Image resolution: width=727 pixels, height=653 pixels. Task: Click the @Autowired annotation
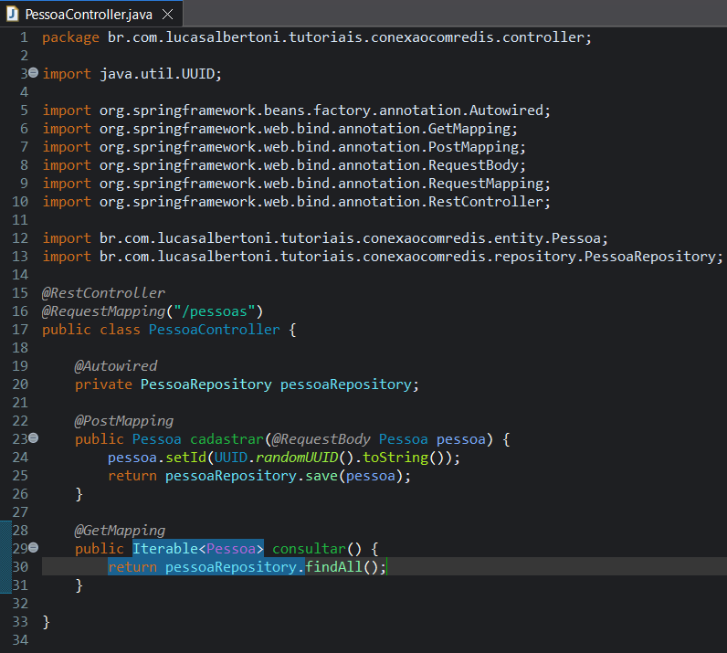116,365
